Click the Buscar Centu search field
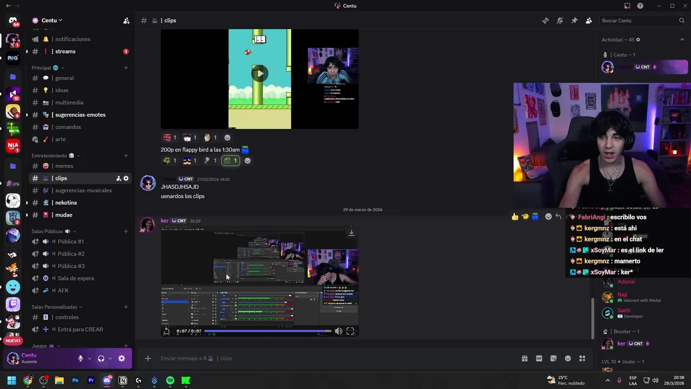The image size is (691, 389). tap(642, 21)
